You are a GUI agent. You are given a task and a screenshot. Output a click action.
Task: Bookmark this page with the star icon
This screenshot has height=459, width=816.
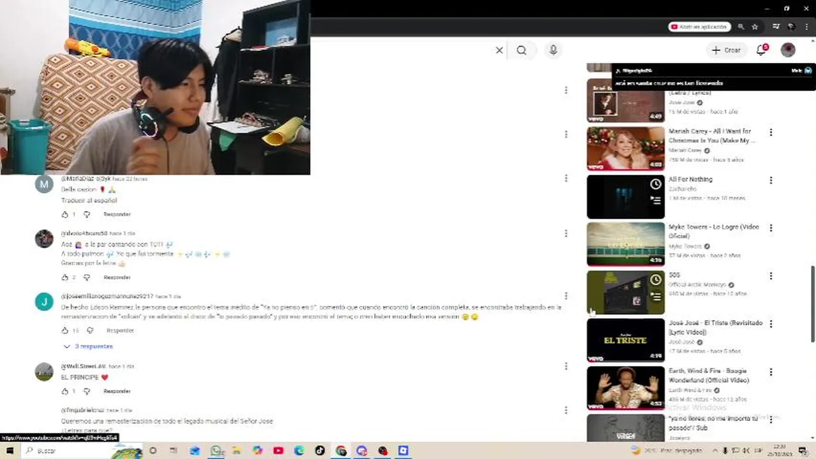click(x=755, y=27)
